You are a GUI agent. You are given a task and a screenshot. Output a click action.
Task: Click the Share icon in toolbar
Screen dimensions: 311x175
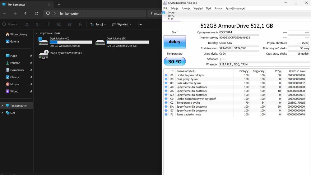pyautogui.click(x=70, y=24)
